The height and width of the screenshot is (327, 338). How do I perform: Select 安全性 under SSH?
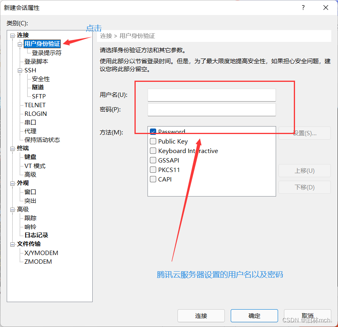(x=41, y=79)
